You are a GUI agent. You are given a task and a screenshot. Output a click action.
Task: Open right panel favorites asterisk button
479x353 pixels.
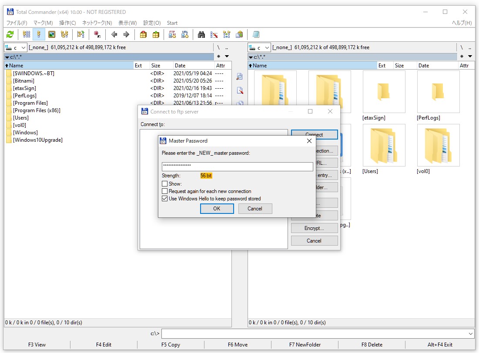pyautogui.click(x=462, y=57)
